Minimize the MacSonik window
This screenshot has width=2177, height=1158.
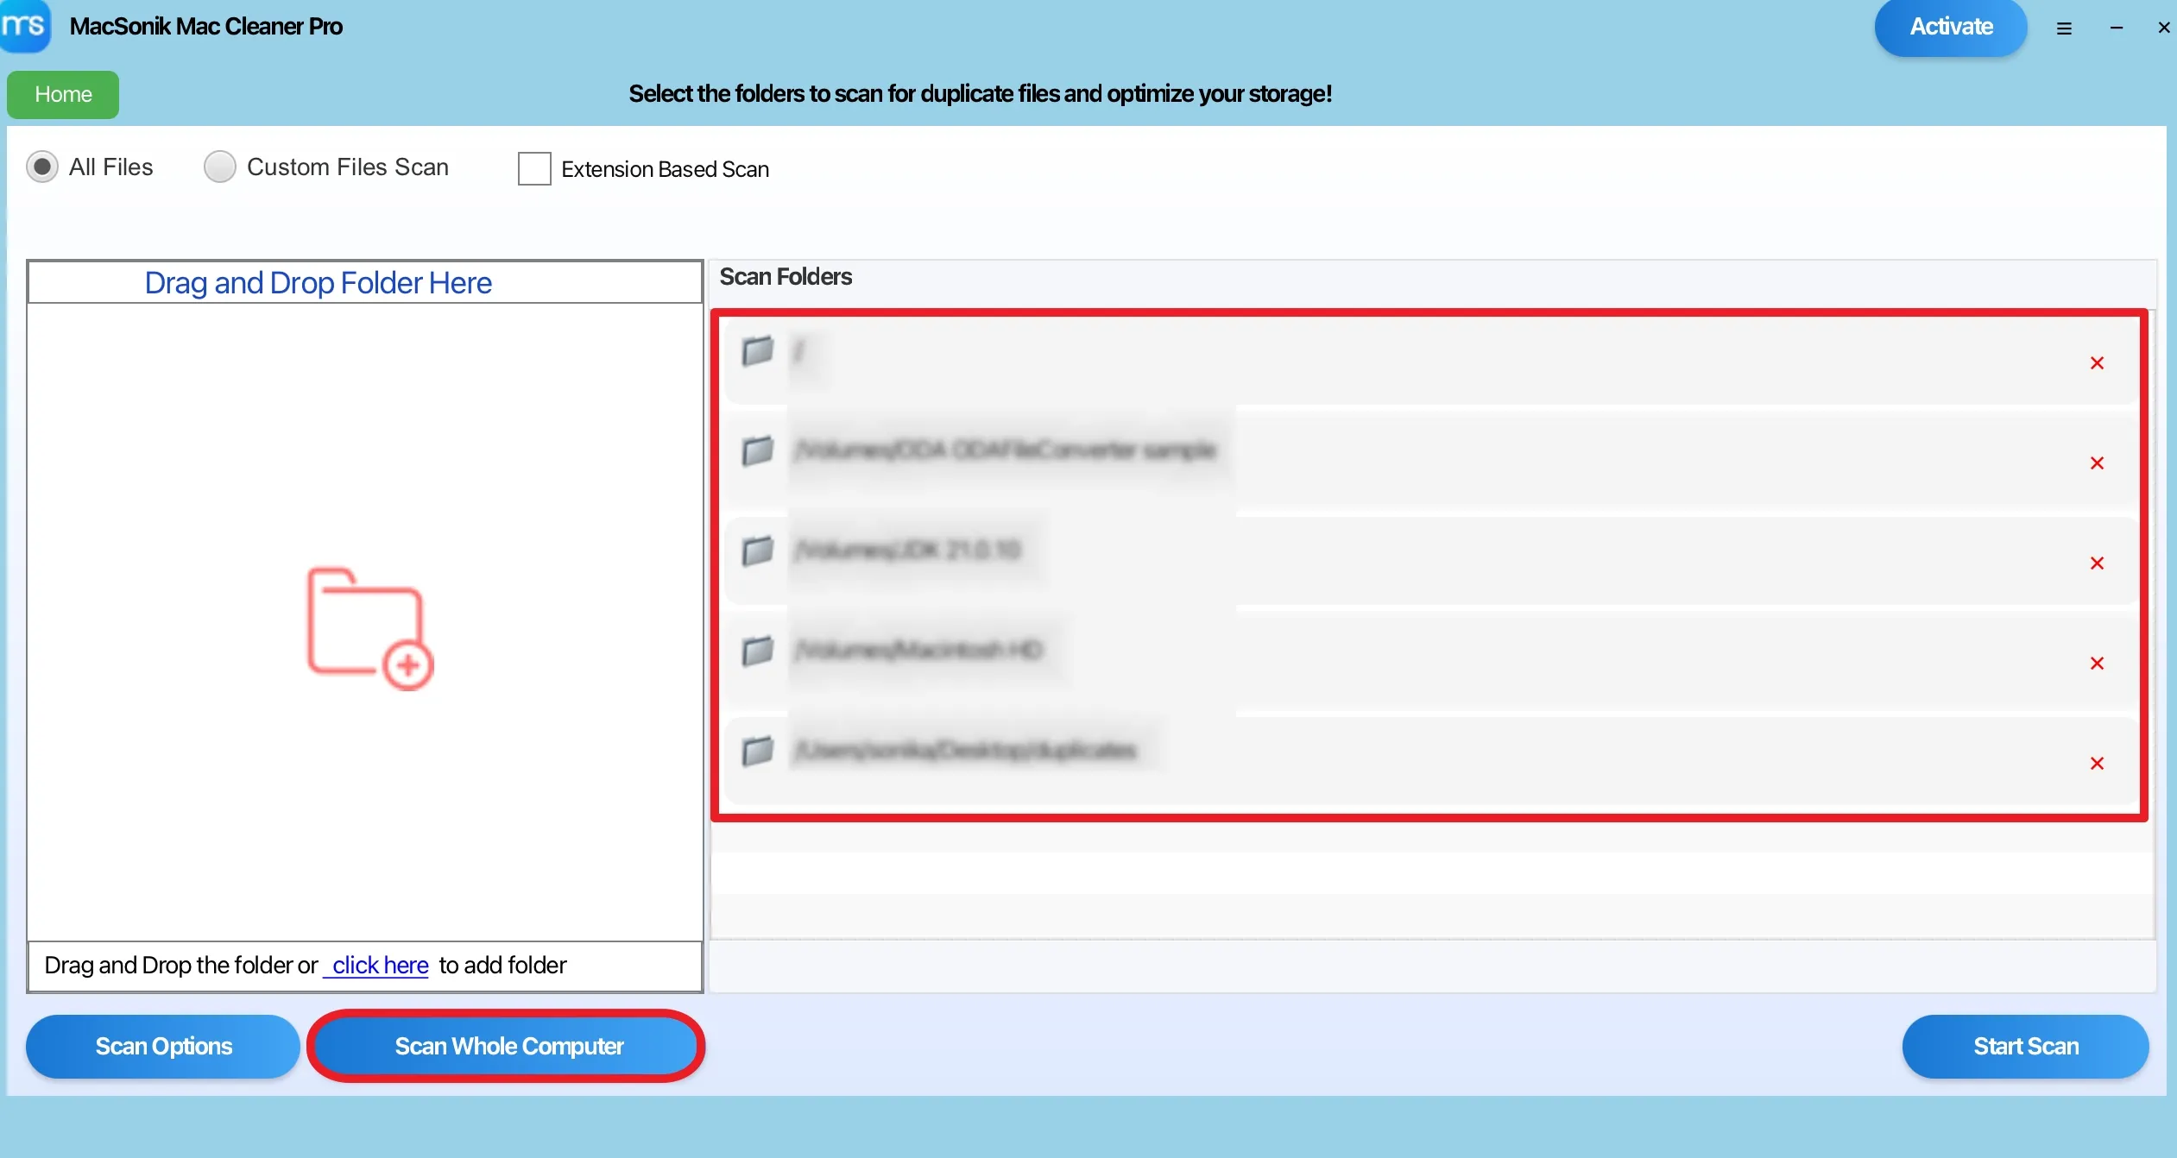(x=2116, y=28)
